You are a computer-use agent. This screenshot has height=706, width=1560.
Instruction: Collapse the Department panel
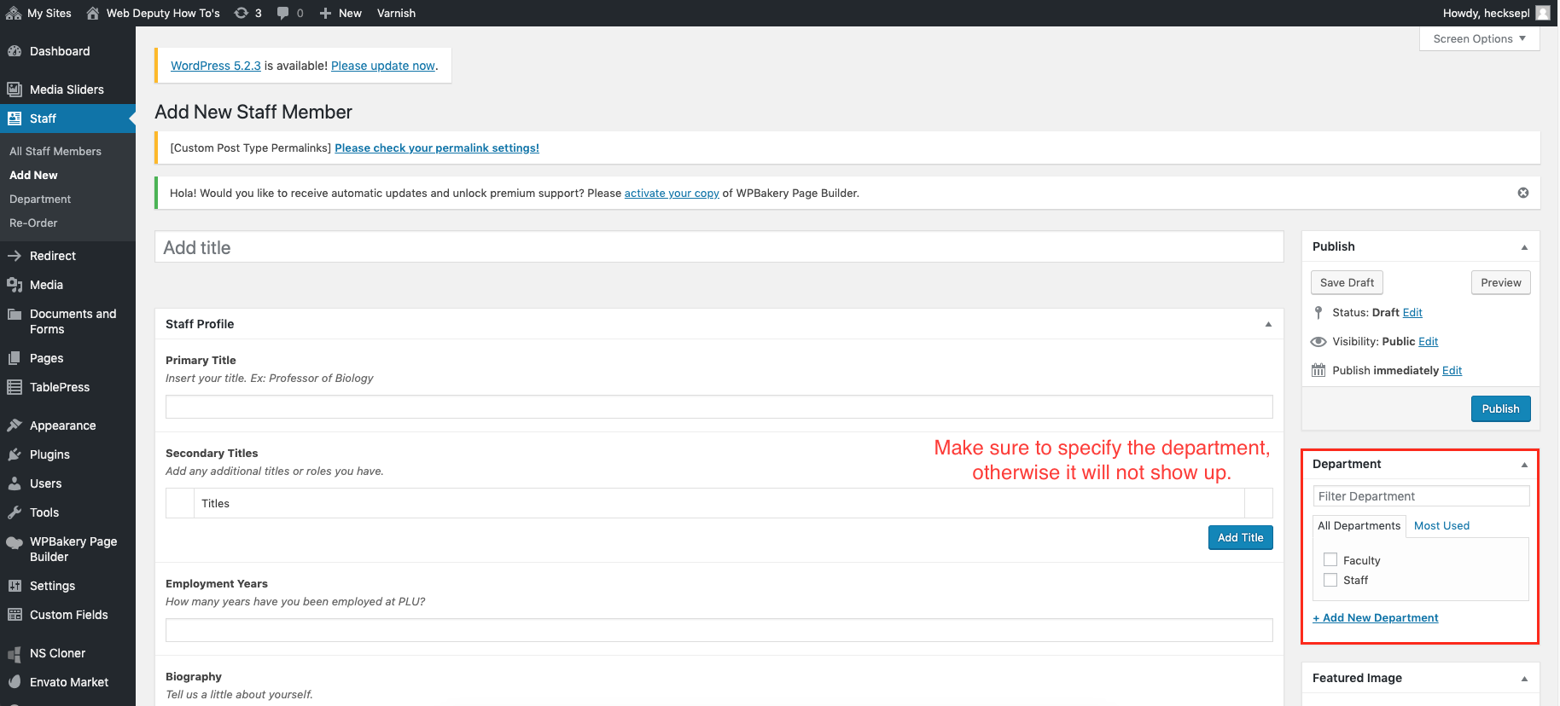click(x=1524, y=465)
